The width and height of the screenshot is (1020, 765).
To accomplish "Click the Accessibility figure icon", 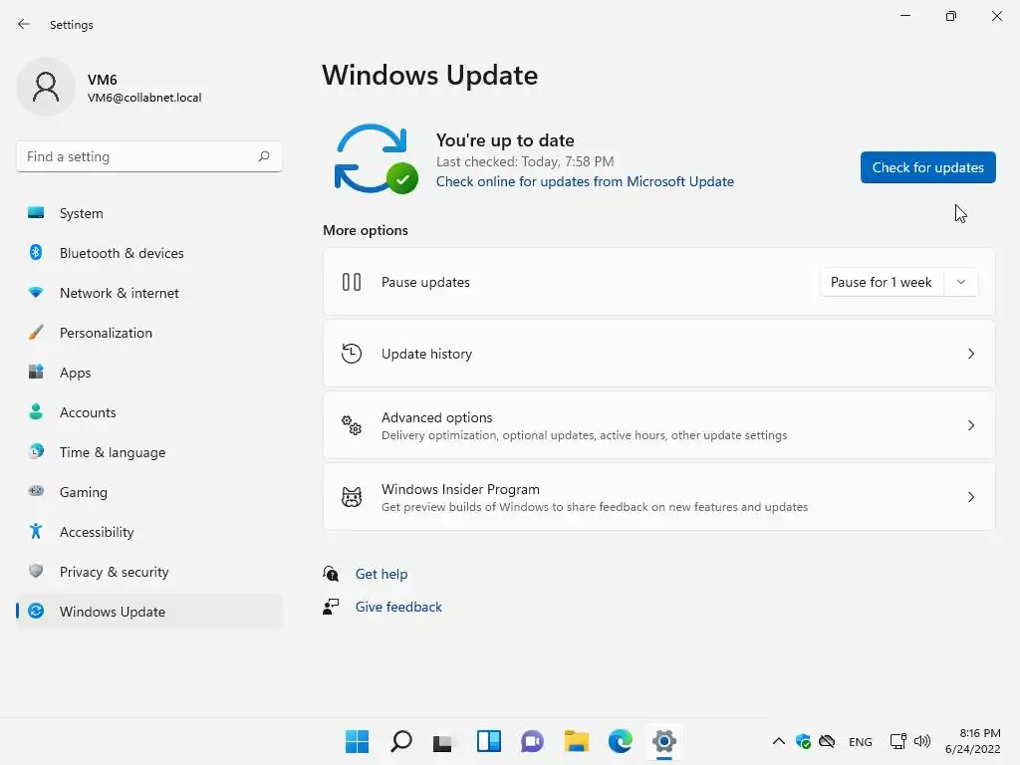I will point(36,532).
